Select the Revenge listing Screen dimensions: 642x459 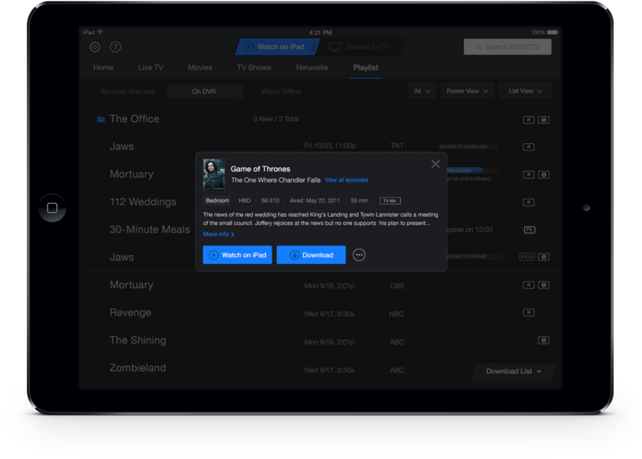(x=320, y=313)
